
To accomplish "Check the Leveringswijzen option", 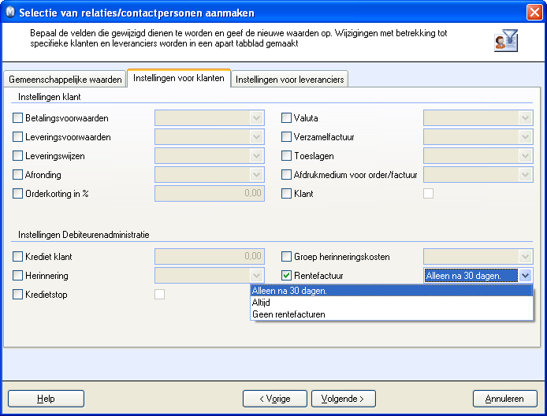I will [x=17, y=155].
